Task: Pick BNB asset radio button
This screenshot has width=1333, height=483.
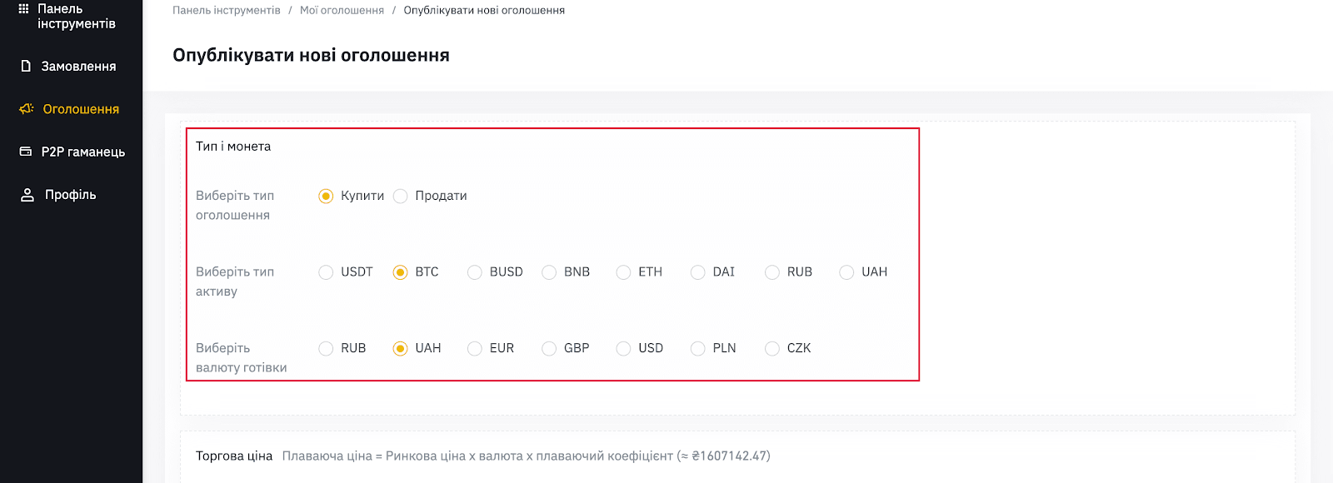Action: point(549,272)
